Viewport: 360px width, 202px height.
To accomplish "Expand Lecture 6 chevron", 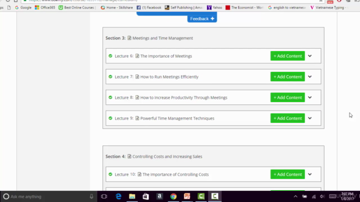I will point(310,56).
